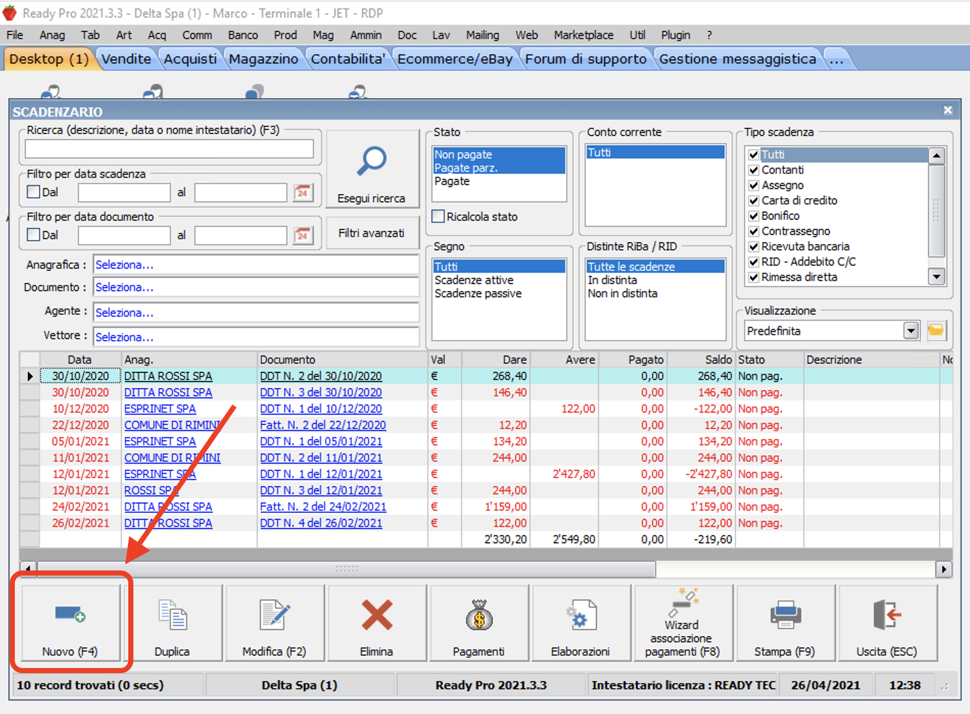Switch to the Vendite tab
Image resolution: width=970 pixels, height=714 pixels.
pyautogui.click(x=126, y=59)
